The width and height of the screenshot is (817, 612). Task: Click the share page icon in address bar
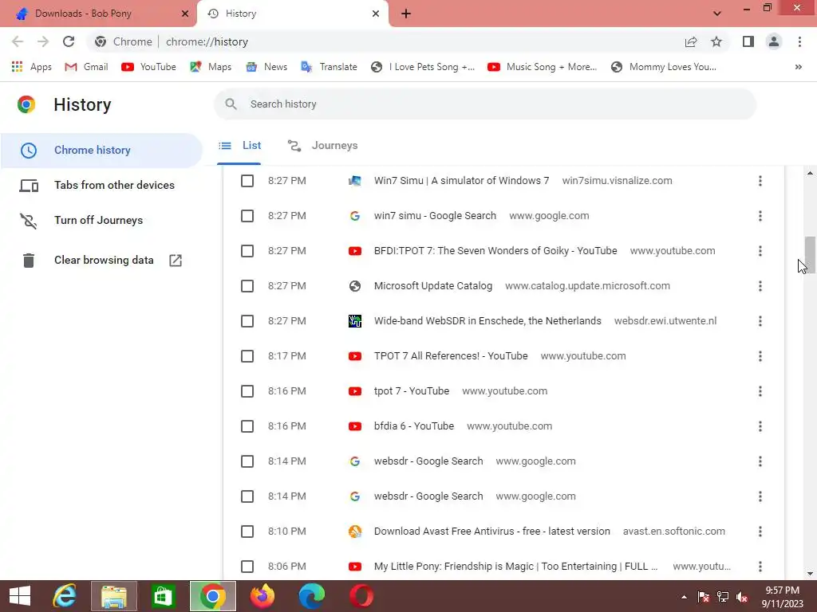691,41
